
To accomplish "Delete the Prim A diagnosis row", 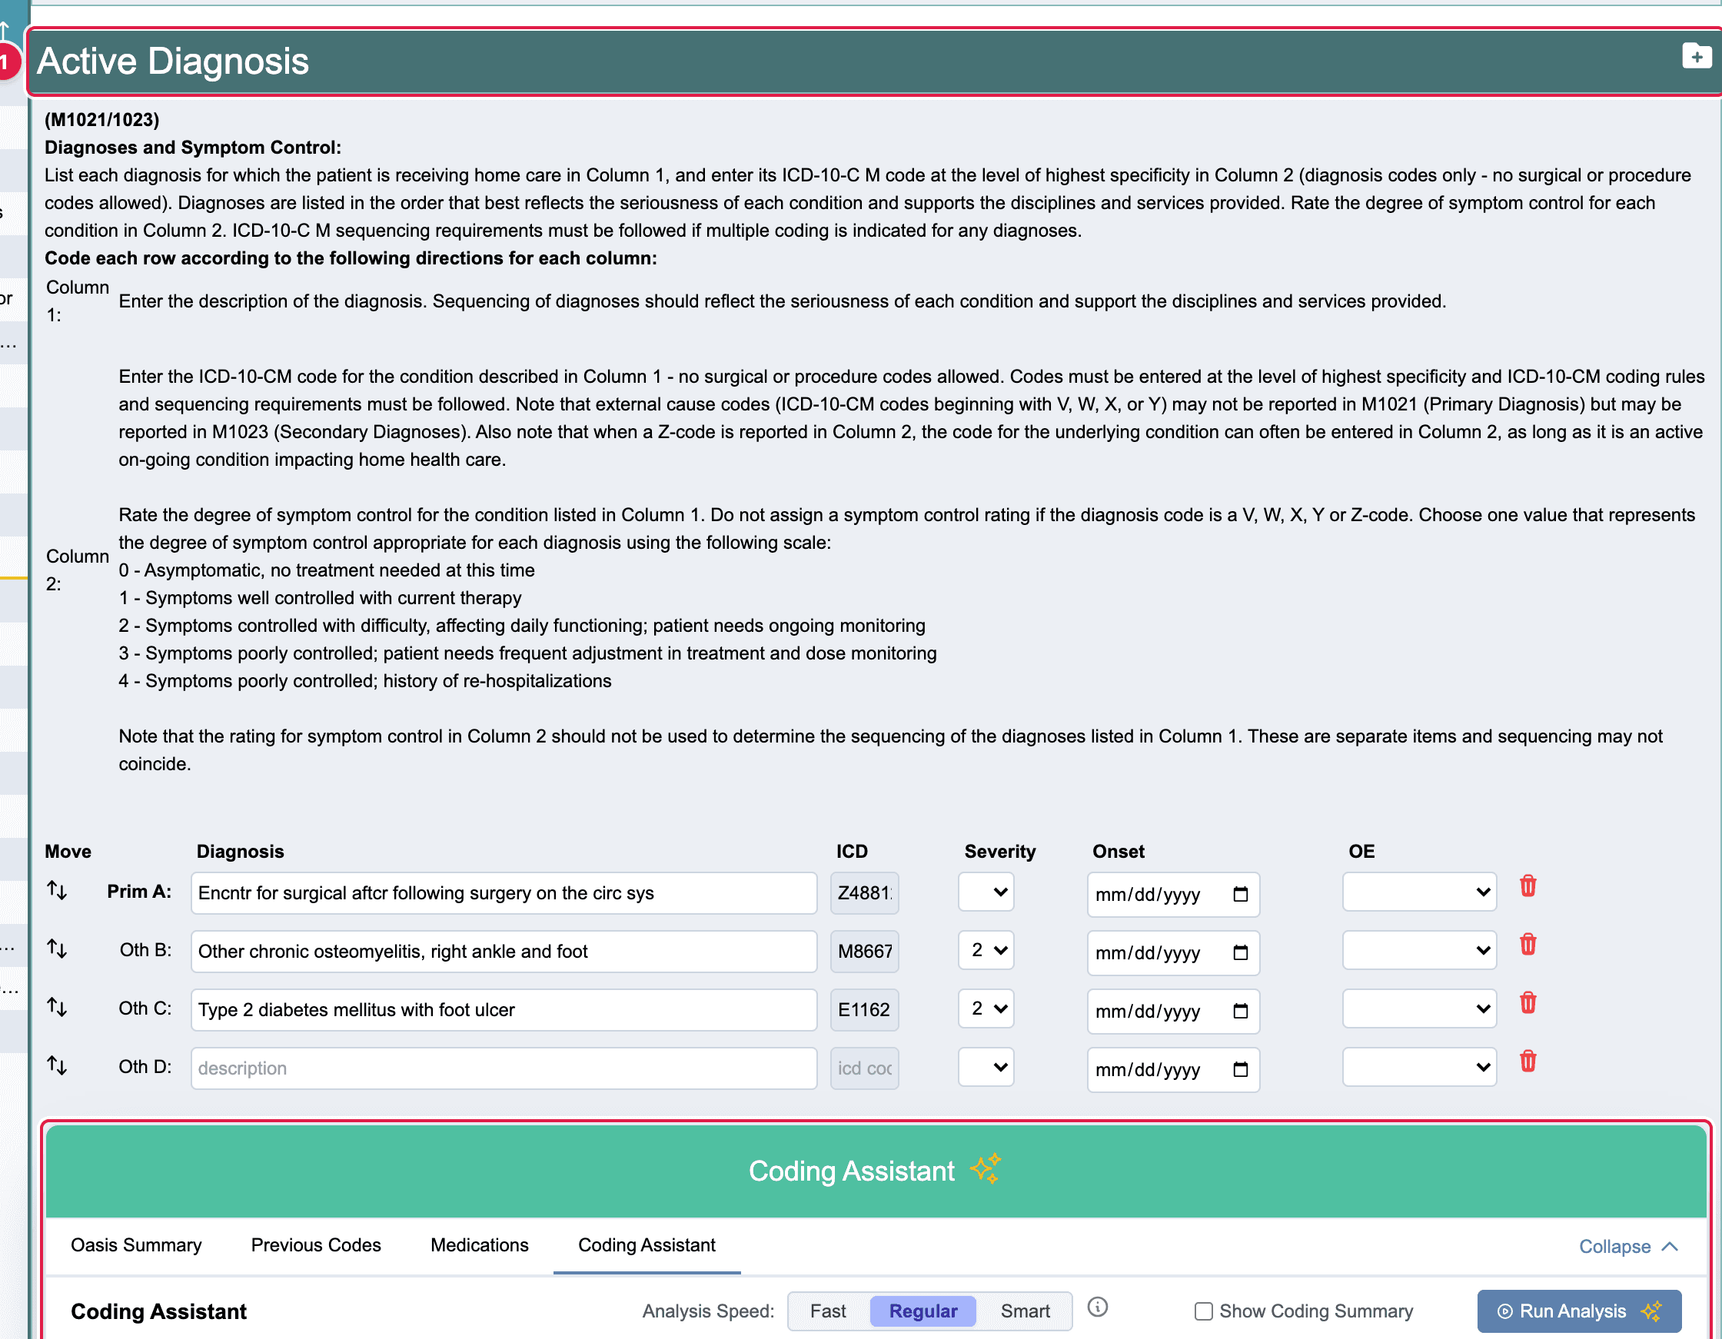I will [x=1528, y=886].
